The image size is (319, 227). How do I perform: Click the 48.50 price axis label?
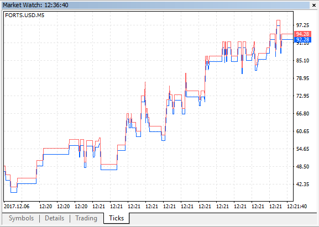pyautogui.click(x=302, y=167)
